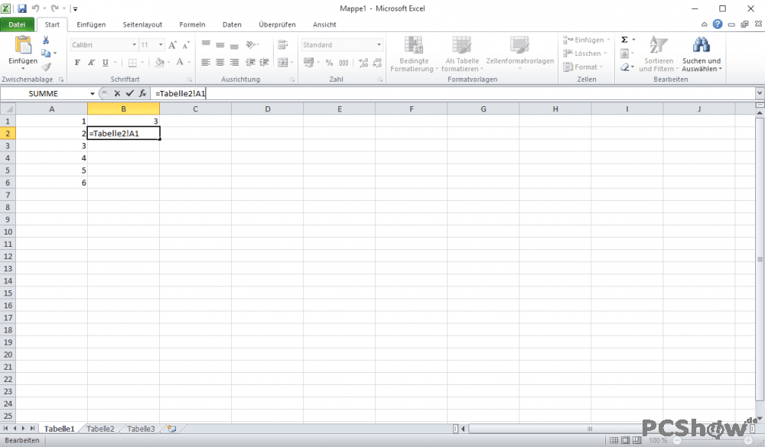The width and height of the screenshot is (765, 447).
Task: Switch to the Seitenlayout ribbon tab
Action: 142,24
